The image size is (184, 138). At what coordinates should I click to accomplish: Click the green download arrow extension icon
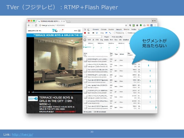(x=141, y=25)
